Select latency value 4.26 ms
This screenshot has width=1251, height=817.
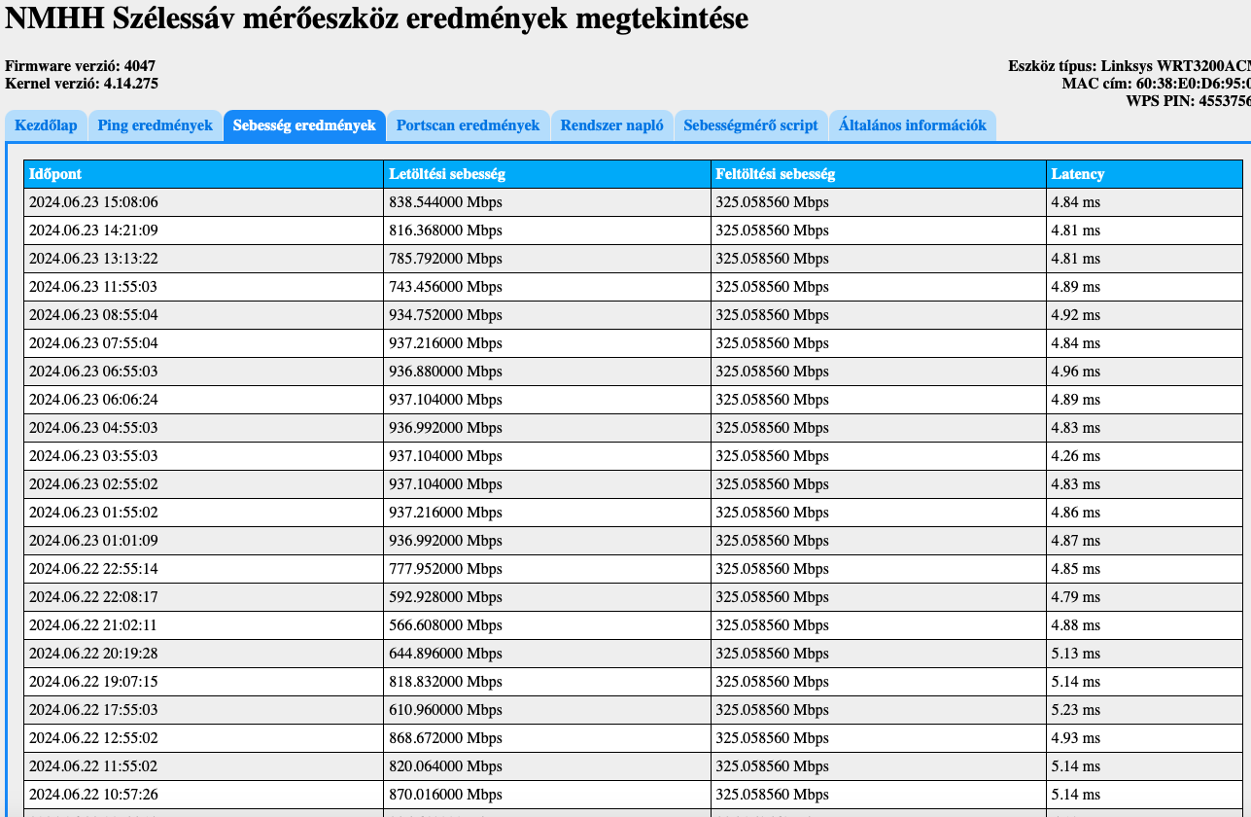(x=1075, y=456)
